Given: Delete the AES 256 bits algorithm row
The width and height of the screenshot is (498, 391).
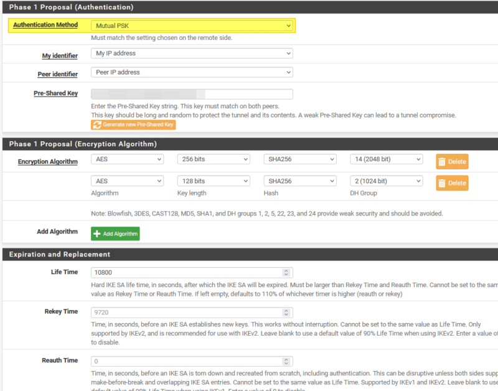Looking at the screenshot, I should pos(452,162).
